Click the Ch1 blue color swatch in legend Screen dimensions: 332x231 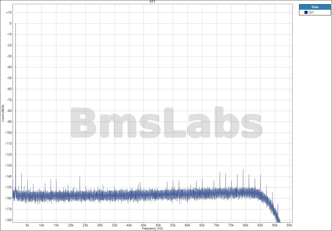(306, 13)
